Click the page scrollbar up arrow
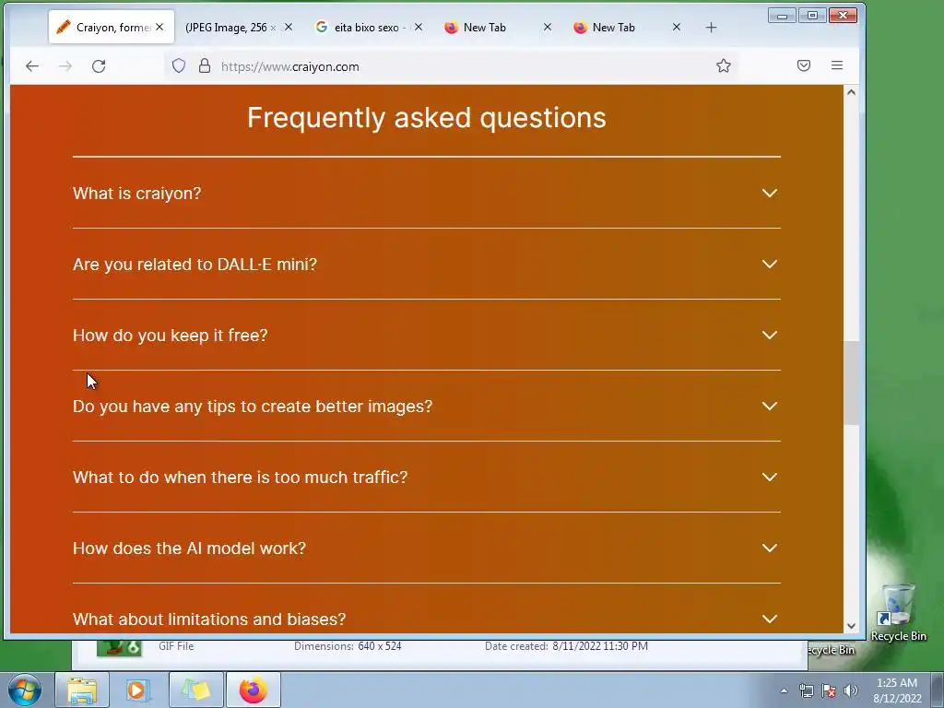 point(851,92)
